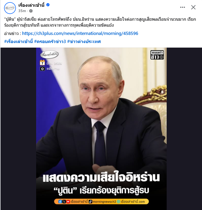Click the ครอบครัวข่าว 3 logo on the image
This screenshot has width=202, height=210.
point(157,55)
